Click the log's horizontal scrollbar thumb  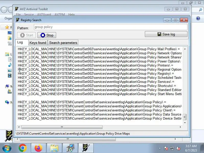(x=62, y=127)
